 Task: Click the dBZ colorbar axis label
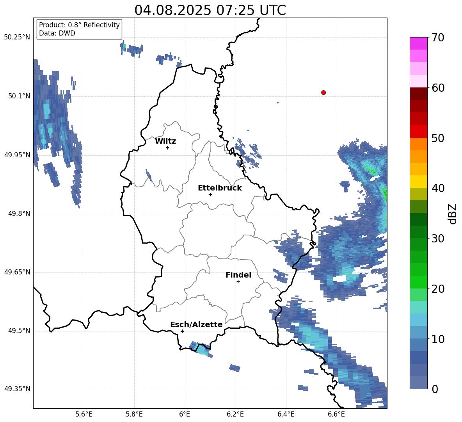point(453,214)
